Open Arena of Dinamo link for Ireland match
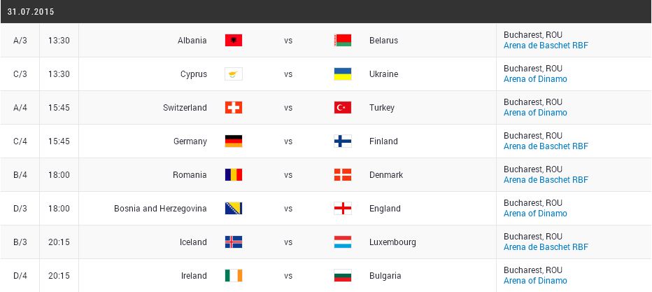The width and height of the screenshot is (652, 292). coord(535,281)
